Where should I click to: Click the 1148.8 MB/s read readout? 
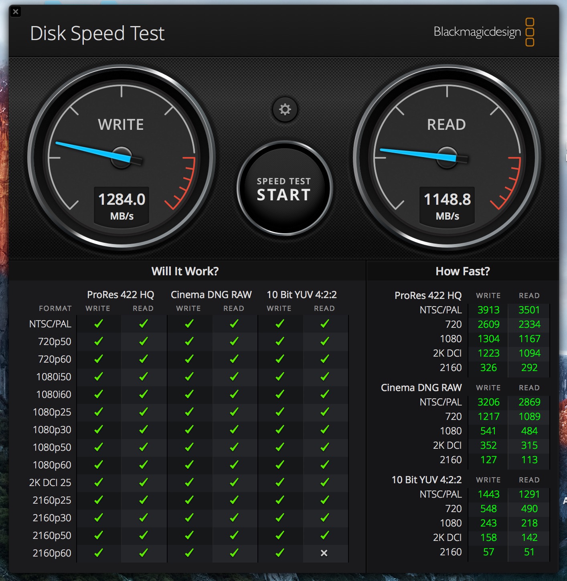click(447, 205)
